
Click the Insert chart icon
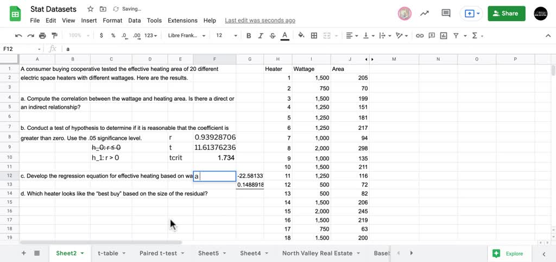pos(444,36)
